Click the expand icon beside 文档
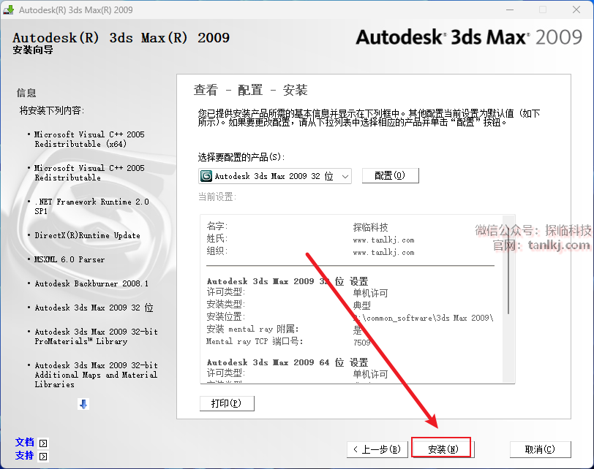Viewport: 594px width, 469px height. [x=44, y=443]
